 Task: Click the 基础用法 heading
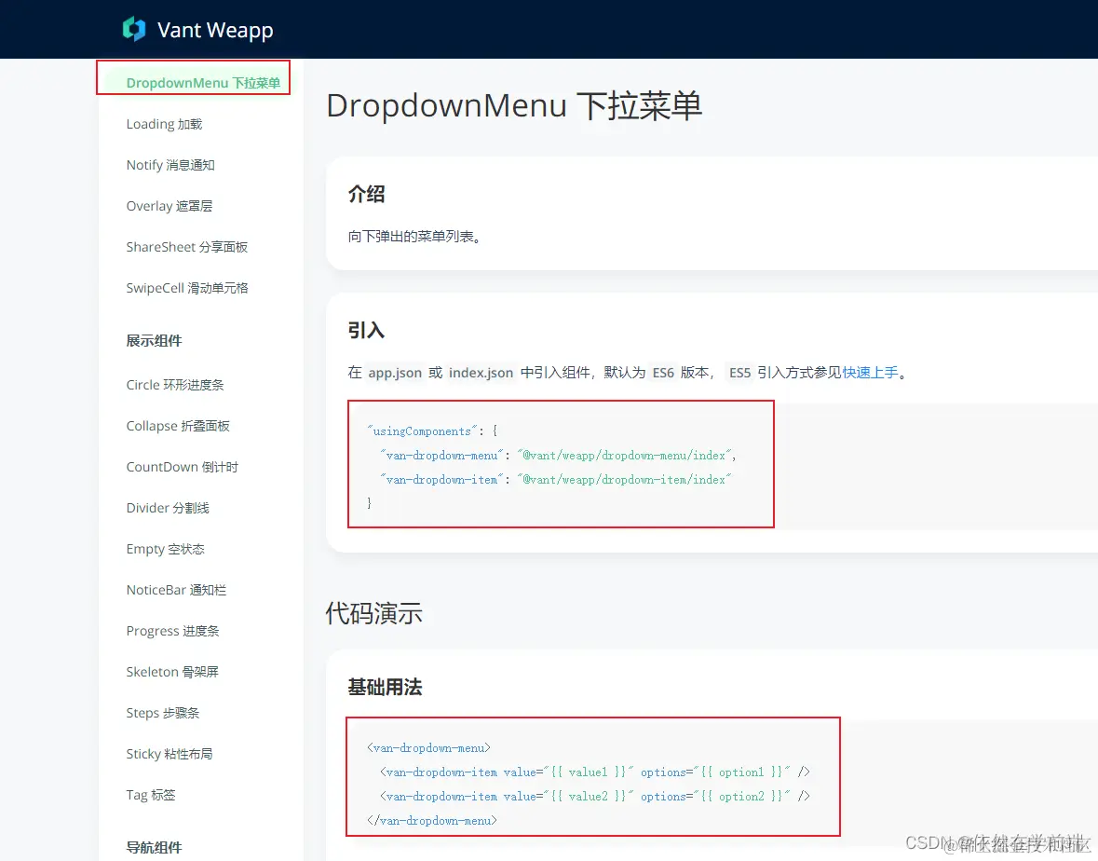[385, 687]
